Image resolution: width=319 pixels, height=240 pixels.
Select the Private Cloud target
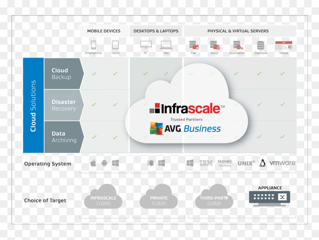tap(159, 197)
